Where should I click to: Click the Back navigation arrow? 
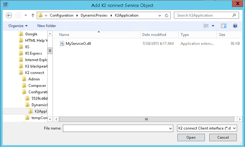point(9,15)
